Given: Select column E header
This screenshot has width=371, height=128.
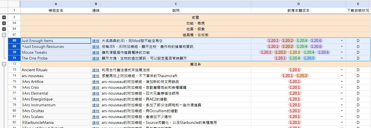Looking at the screenshot, I should click(358, 4).
